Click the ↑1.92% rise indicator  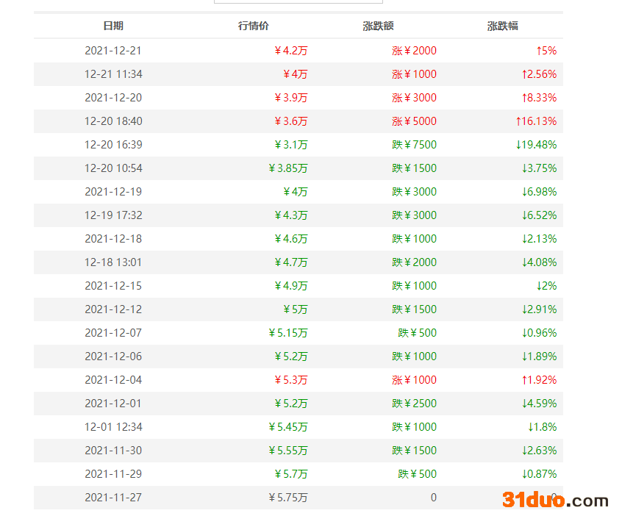point(539,380)
